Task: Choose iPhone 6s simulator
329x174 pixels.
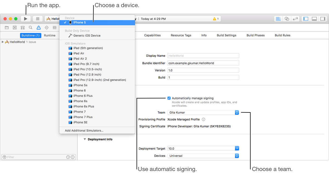Action: click(97, 101)
